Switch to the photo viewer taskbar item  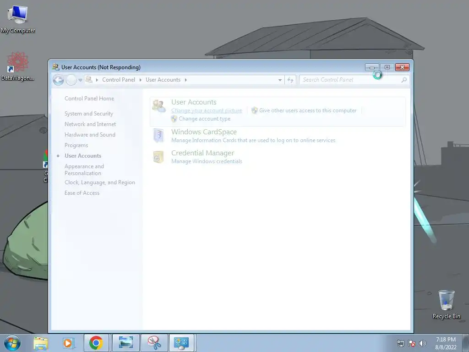126,343
